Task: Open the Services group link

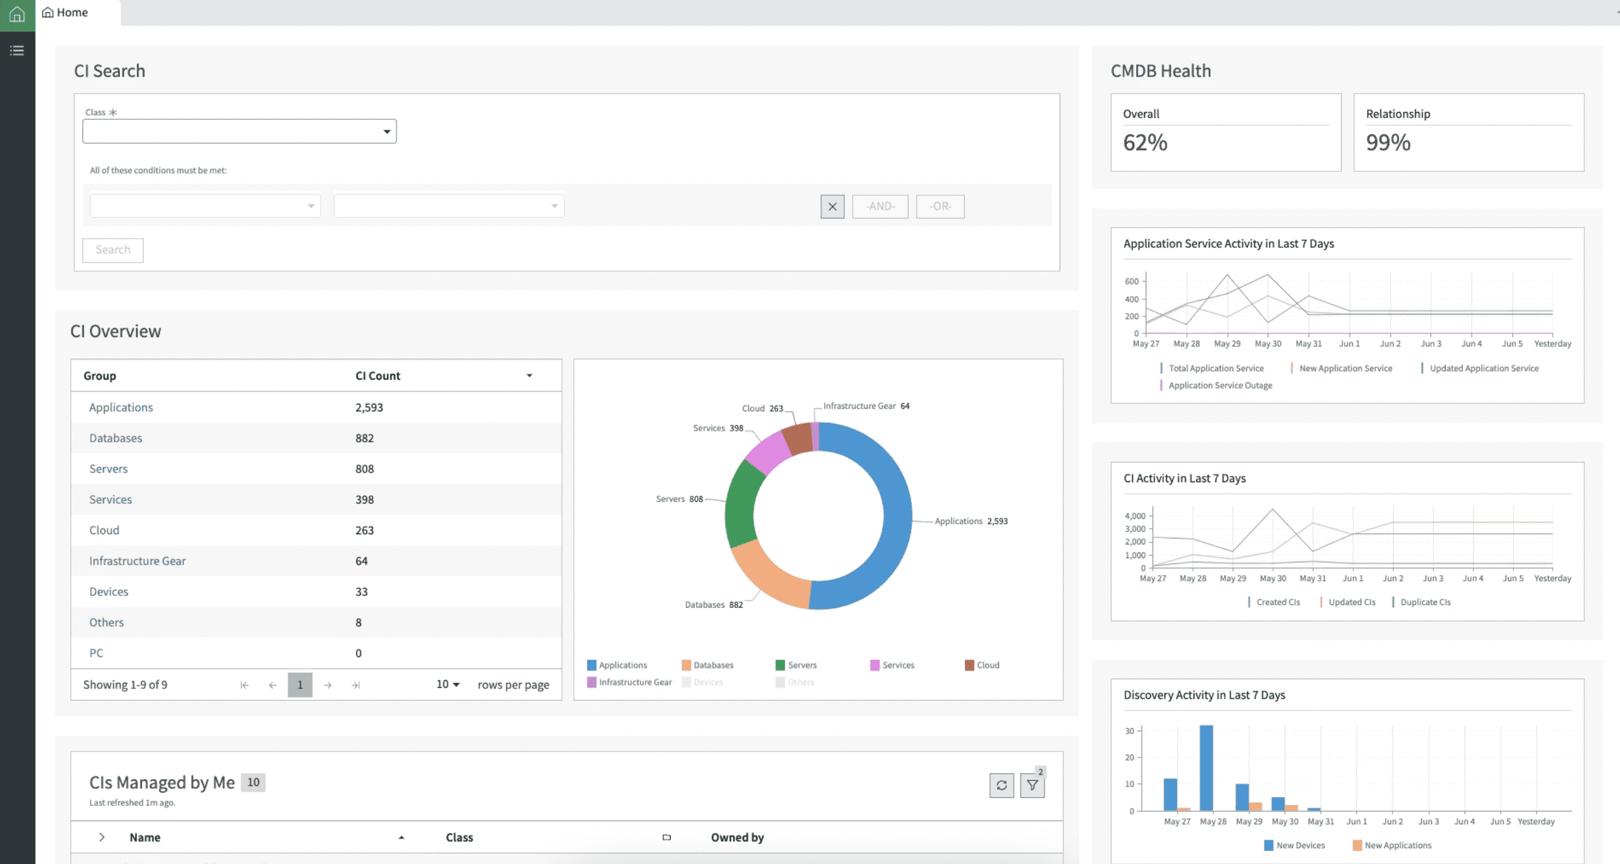Action: point(111,500)
